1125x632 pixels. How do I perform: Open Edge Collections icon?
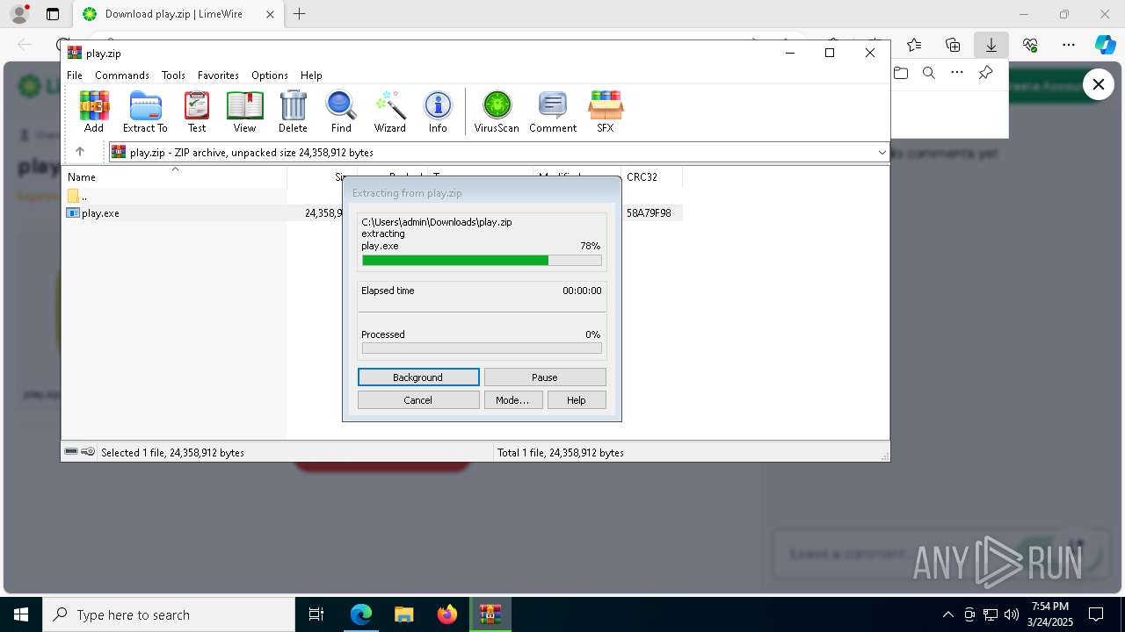953,45
